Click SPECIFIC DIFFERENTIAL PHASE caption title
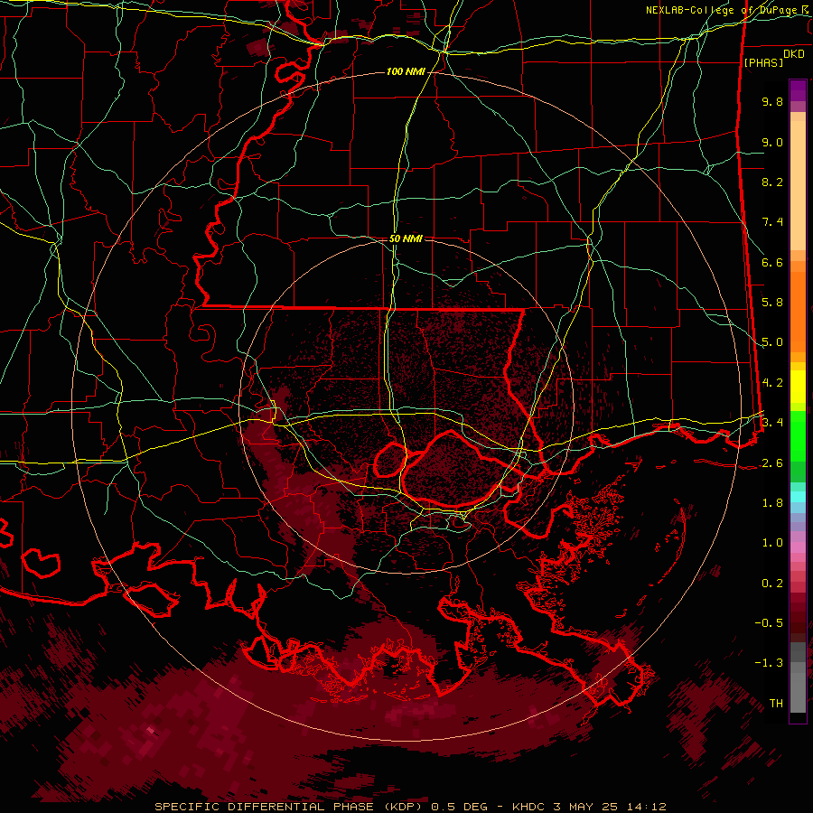This screenshot has width=813, height=813. [264, 807]
